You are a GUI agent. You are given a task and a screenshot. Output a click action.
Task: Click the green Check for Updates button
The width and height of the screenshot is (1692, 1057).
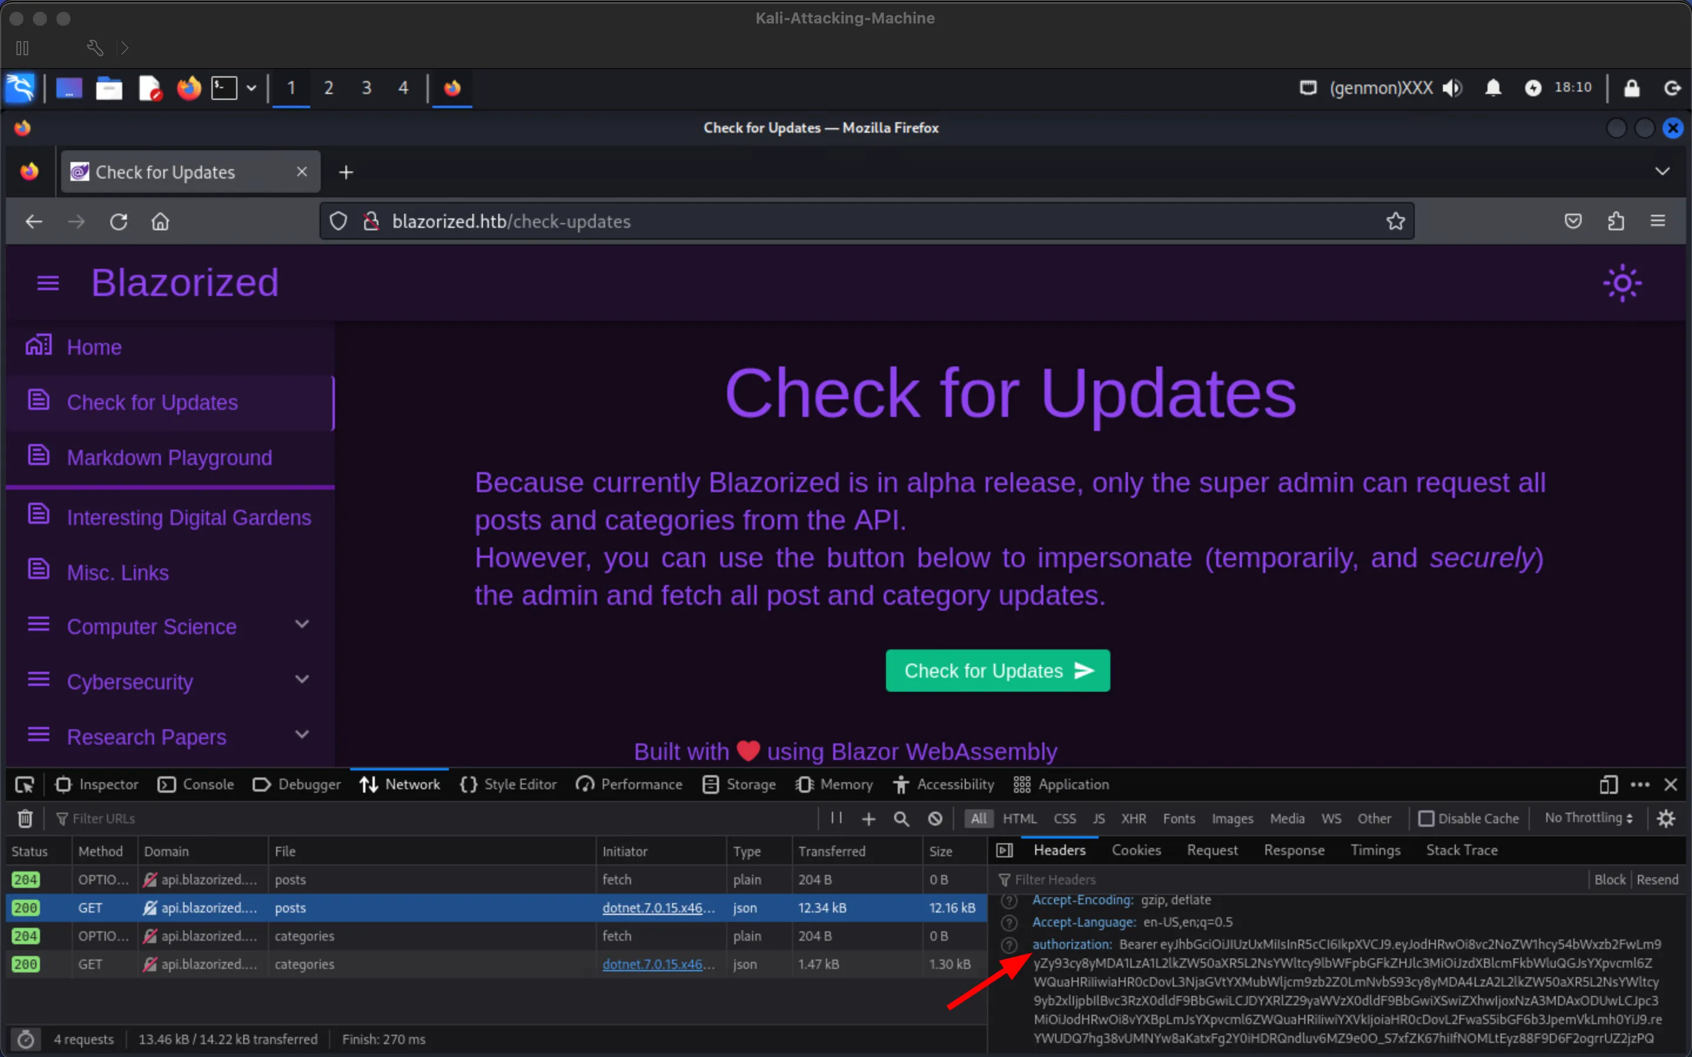[998, 671]
